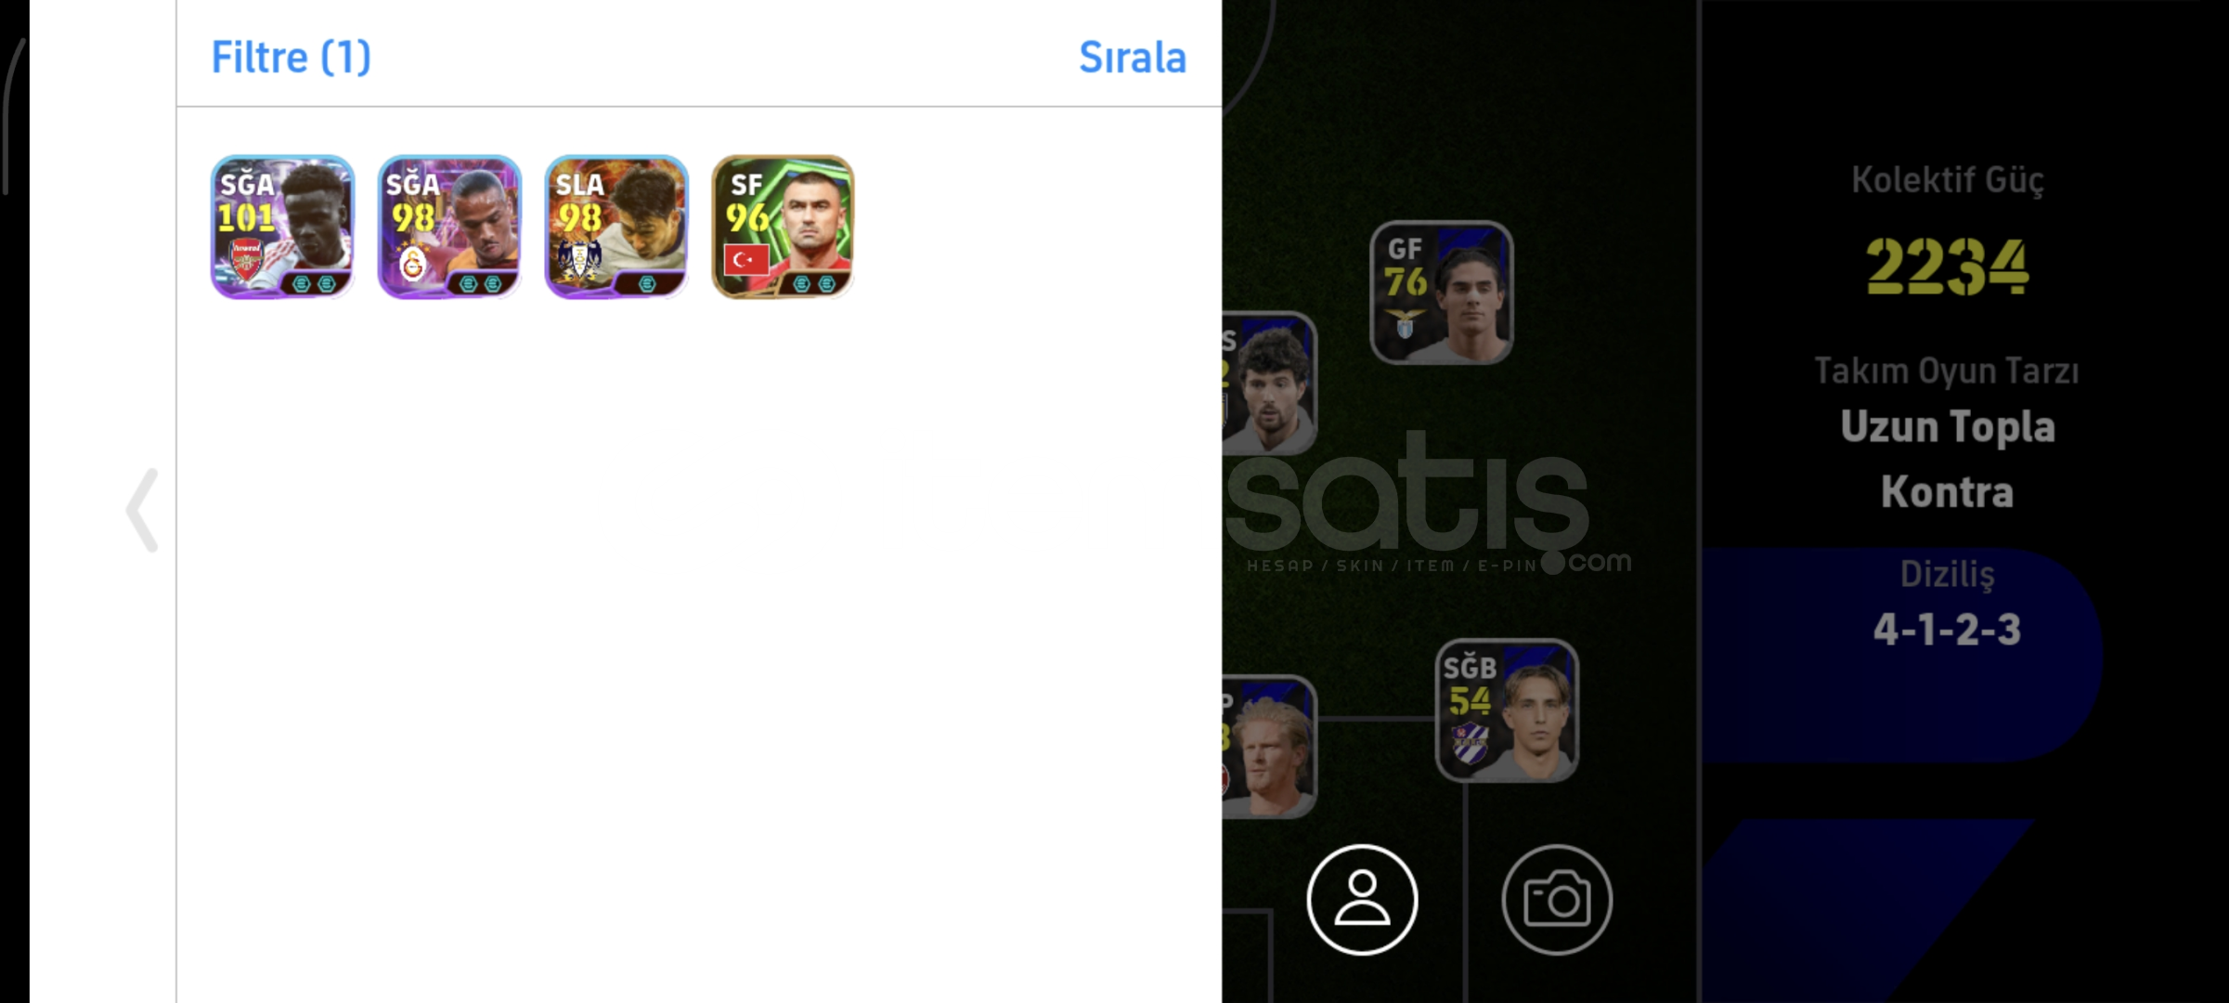Select the blond player card at pitch edge
Screen dimensions: 2229x1003
1269,747
